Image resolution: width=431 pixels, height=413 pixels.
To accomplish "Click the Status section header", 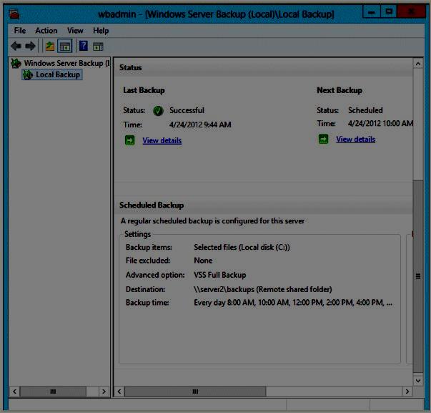I will 131,68.
